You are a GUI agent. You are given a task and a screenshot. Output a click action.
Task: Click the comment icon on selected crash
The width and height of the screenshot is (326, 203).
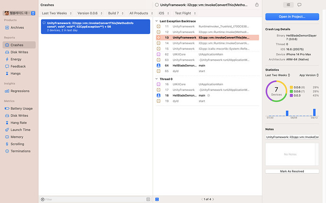point(44,23)
